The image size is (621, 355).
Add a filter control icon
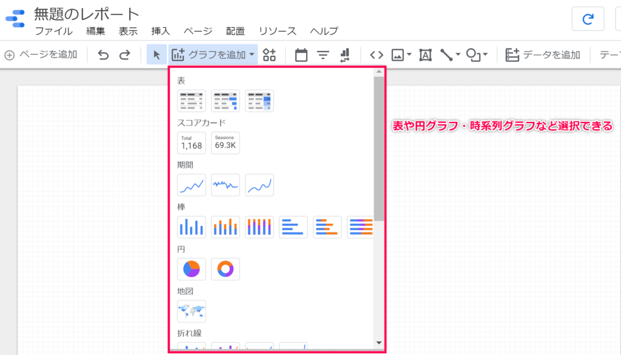pos(323,55)
